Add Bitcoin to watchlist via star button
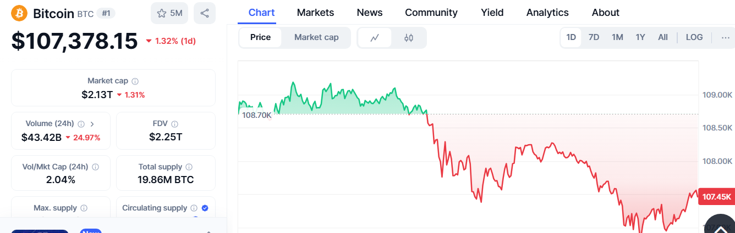Viewport: 735px width, 233px height. coord(169,13)
